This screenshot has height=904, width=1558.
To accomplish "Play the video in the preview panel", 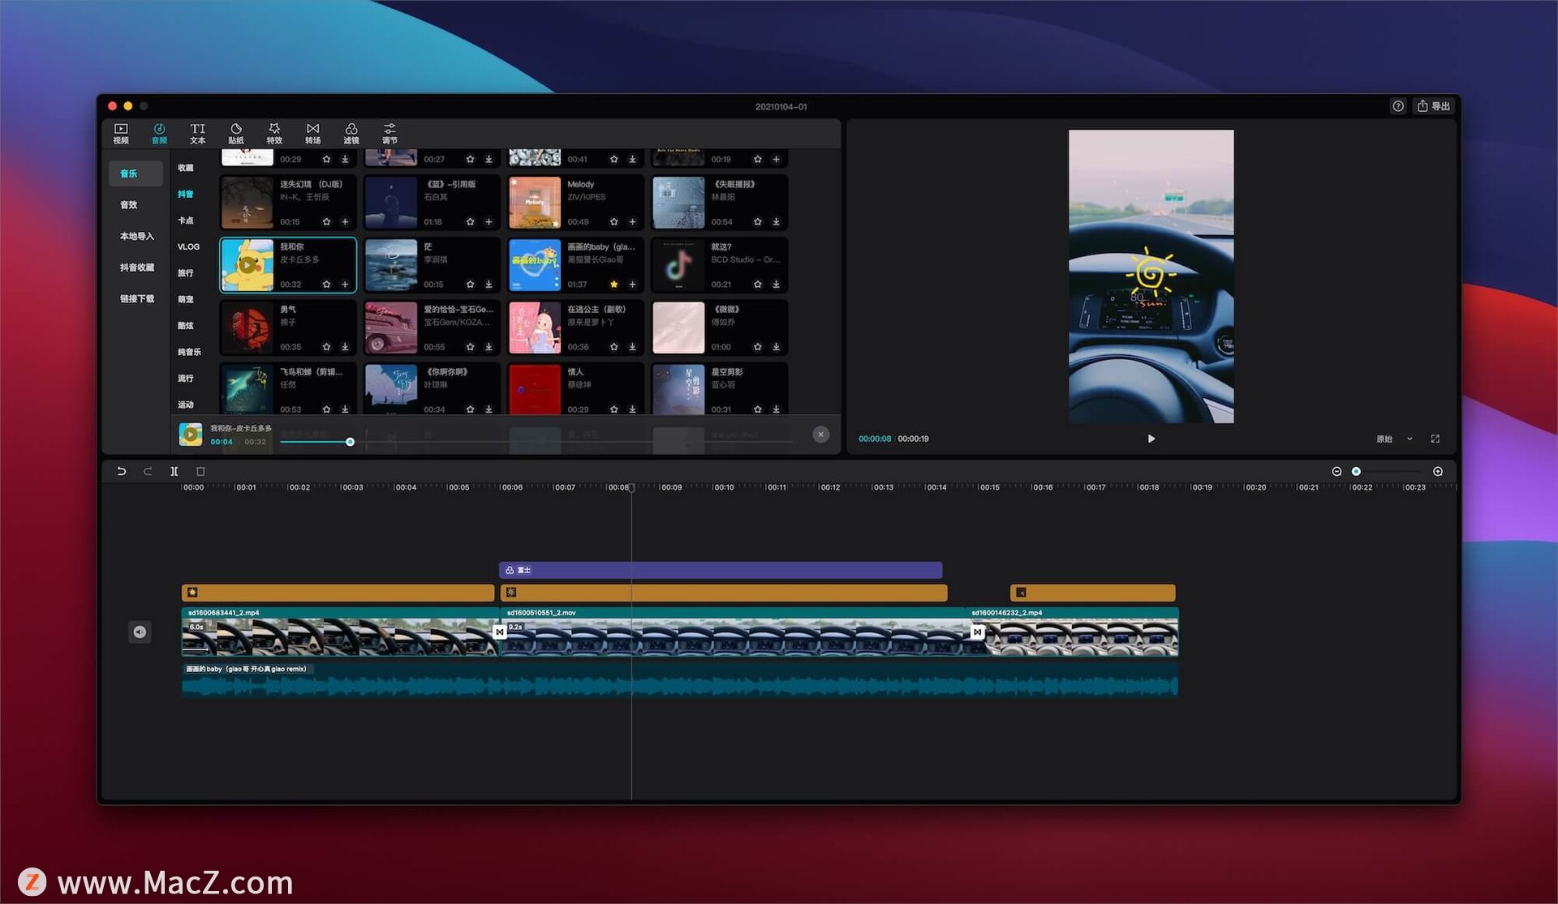I will (1151, 439).
